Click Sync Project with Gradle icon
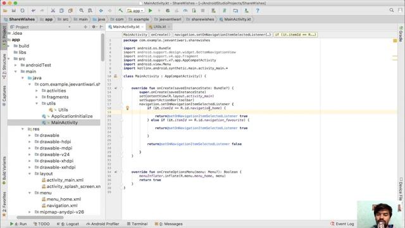 click(225, 11)
